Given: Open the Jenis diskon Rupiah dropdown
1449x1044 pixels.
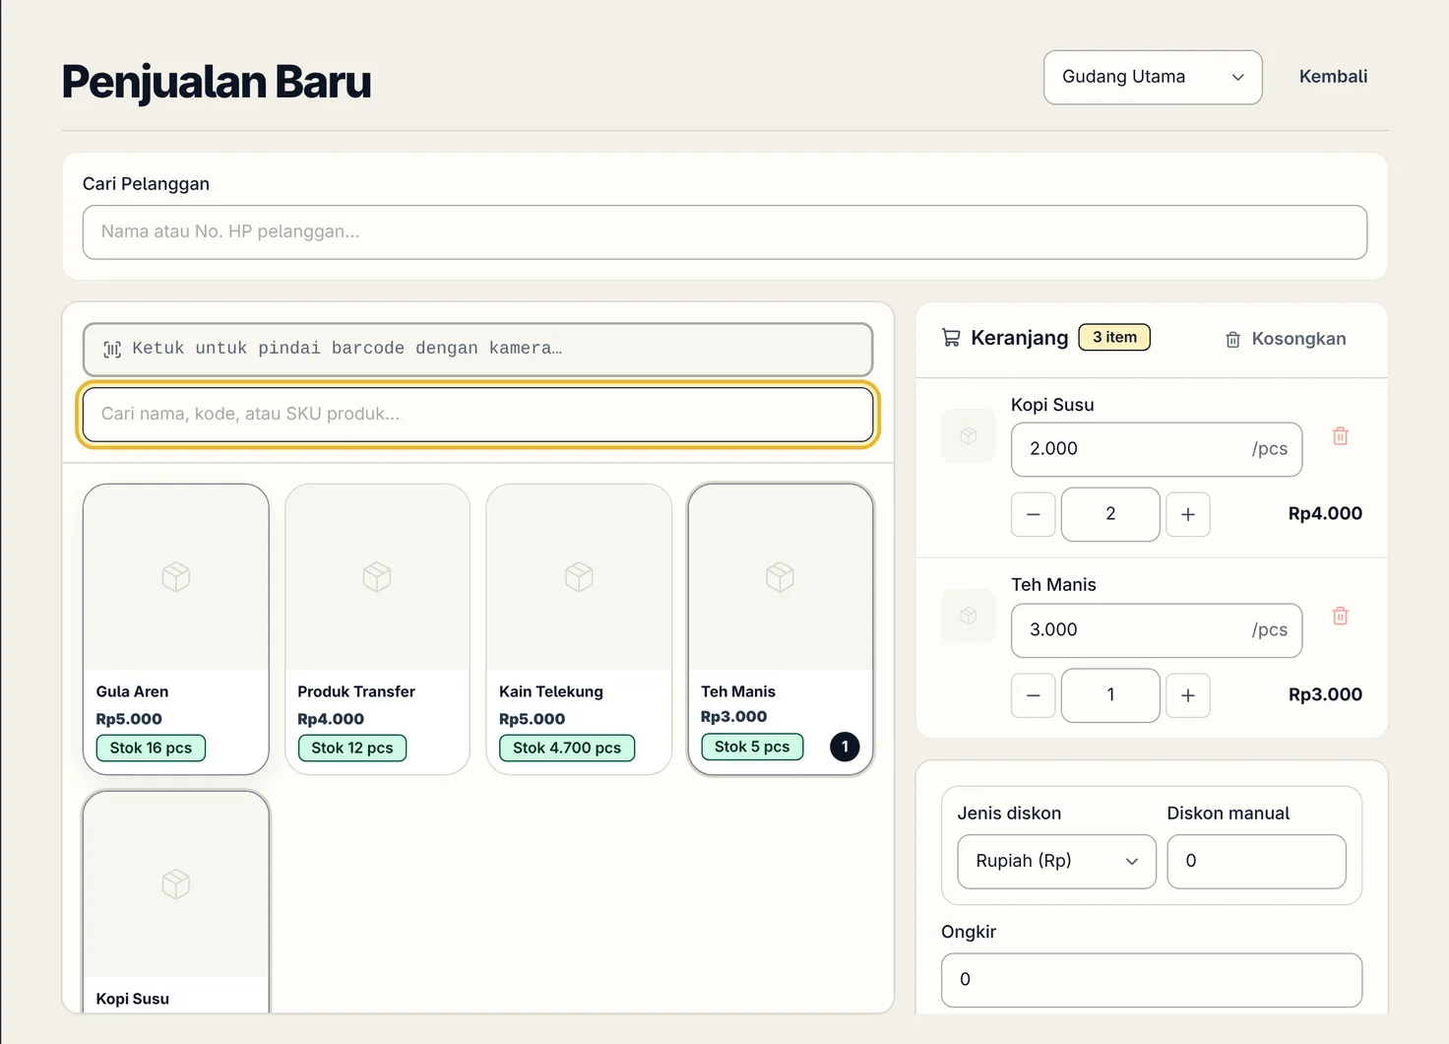Looking at the screenshot, I should [1056, 862].
